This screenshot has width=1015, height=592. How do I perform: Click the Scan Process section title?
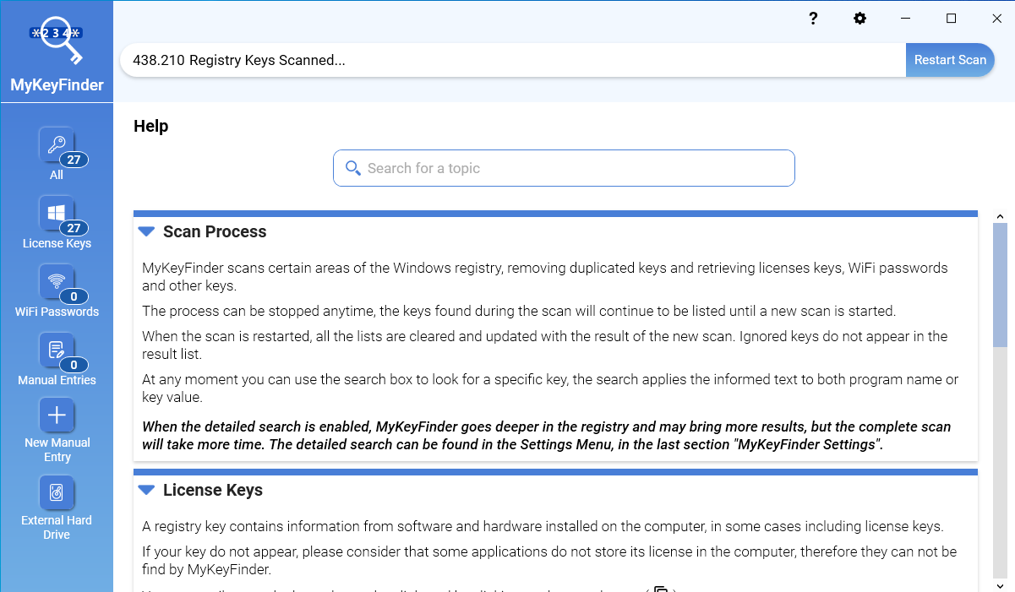click(x=215, y=231)
